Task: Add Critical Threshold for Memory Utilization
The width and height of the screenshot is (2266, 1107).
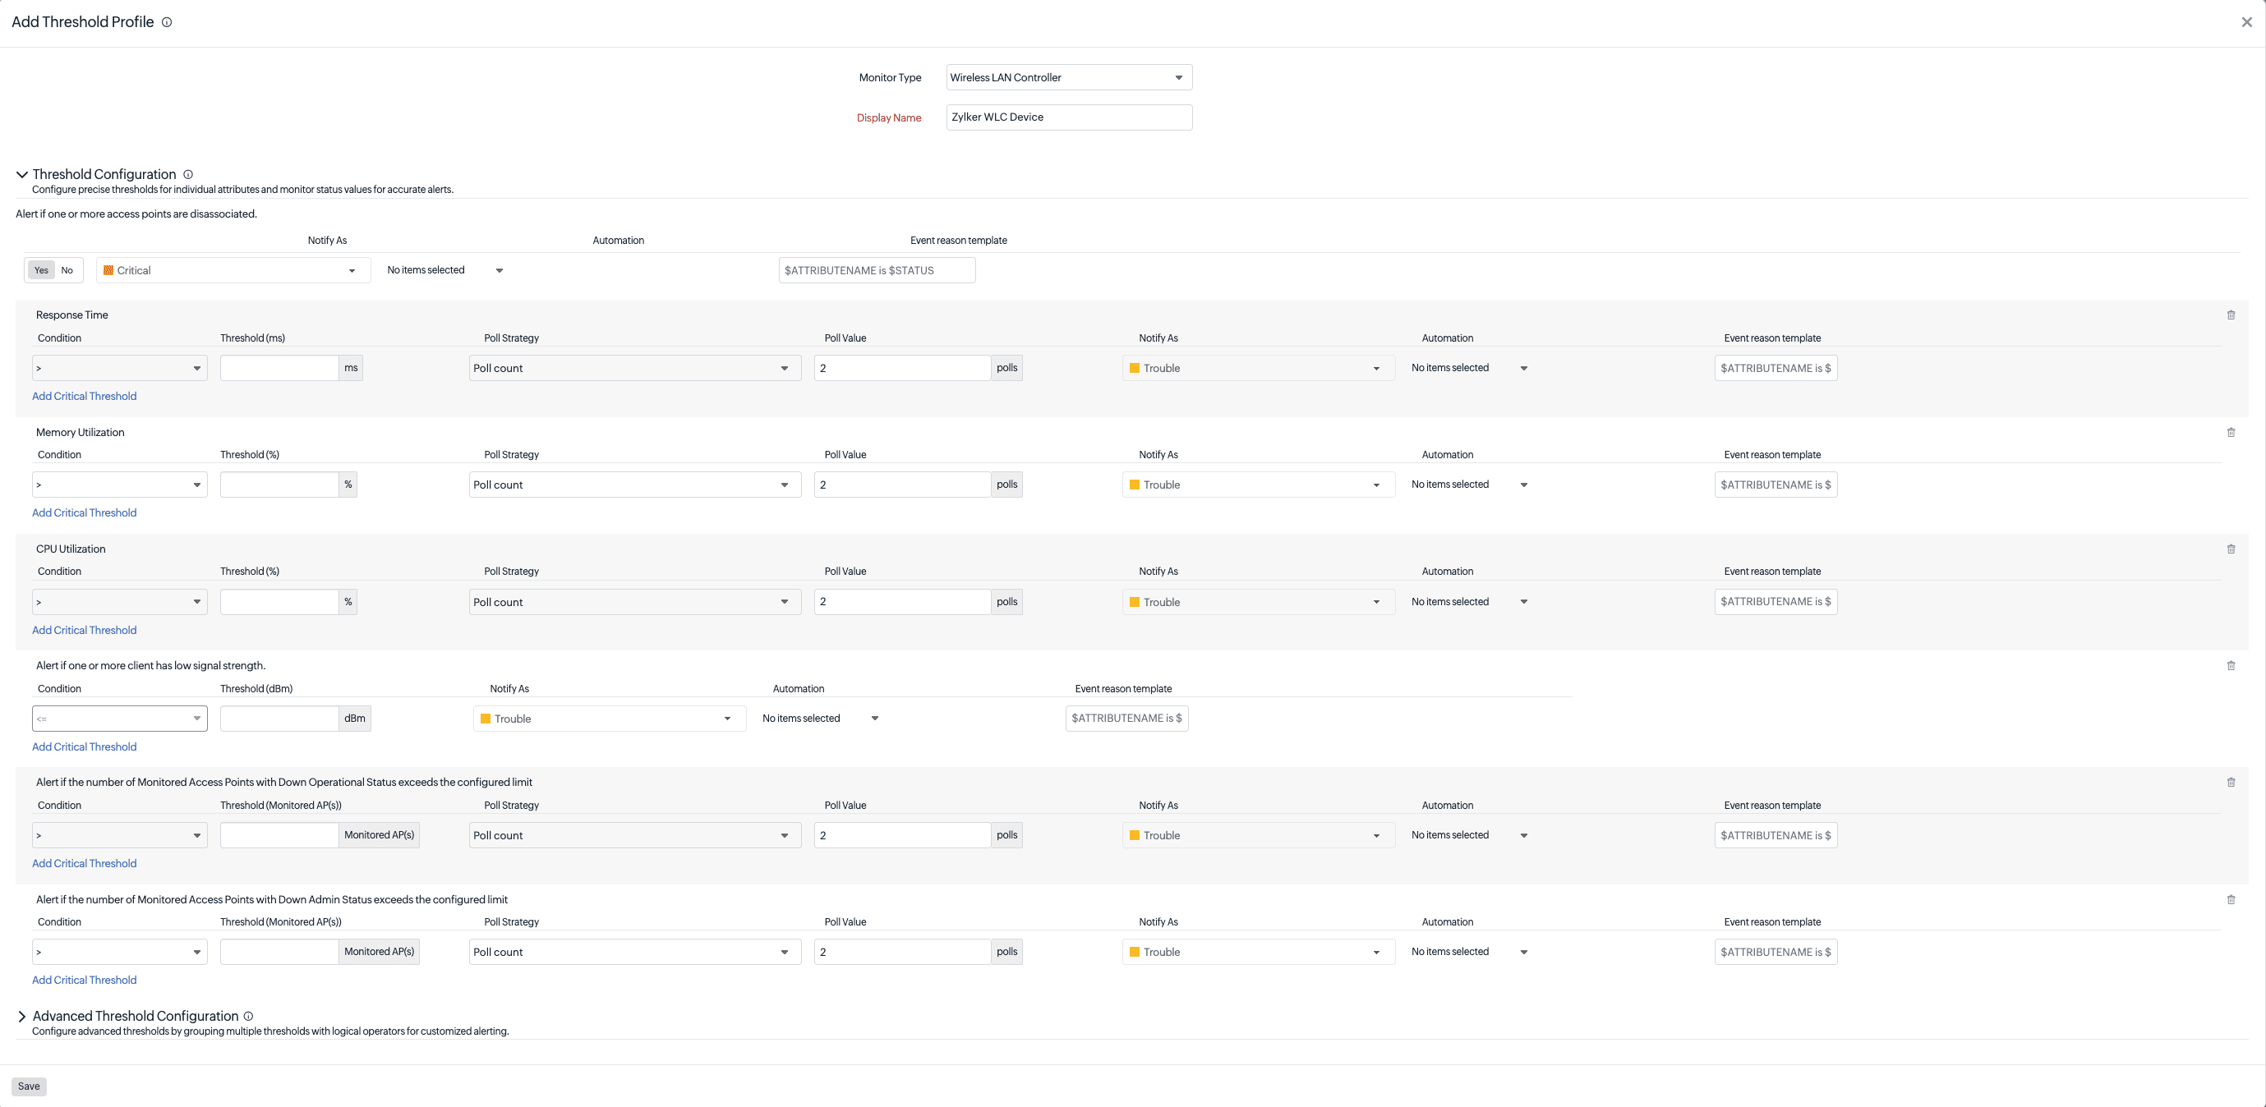Action: 85,512
